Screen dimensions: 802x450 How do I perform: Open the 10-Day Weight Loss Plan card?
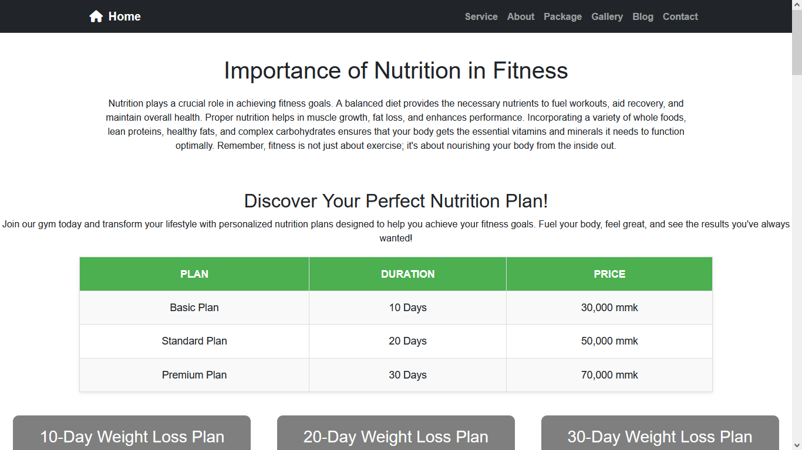132,437
